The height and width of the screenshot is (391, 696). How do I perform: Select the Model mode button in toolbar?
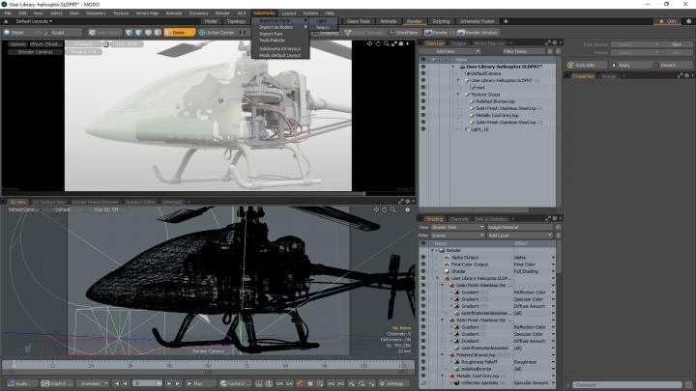pos(17,33)
